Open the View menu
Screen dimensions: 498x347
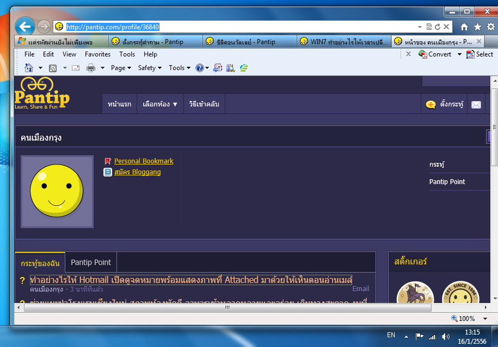click(x=69, y=54)
